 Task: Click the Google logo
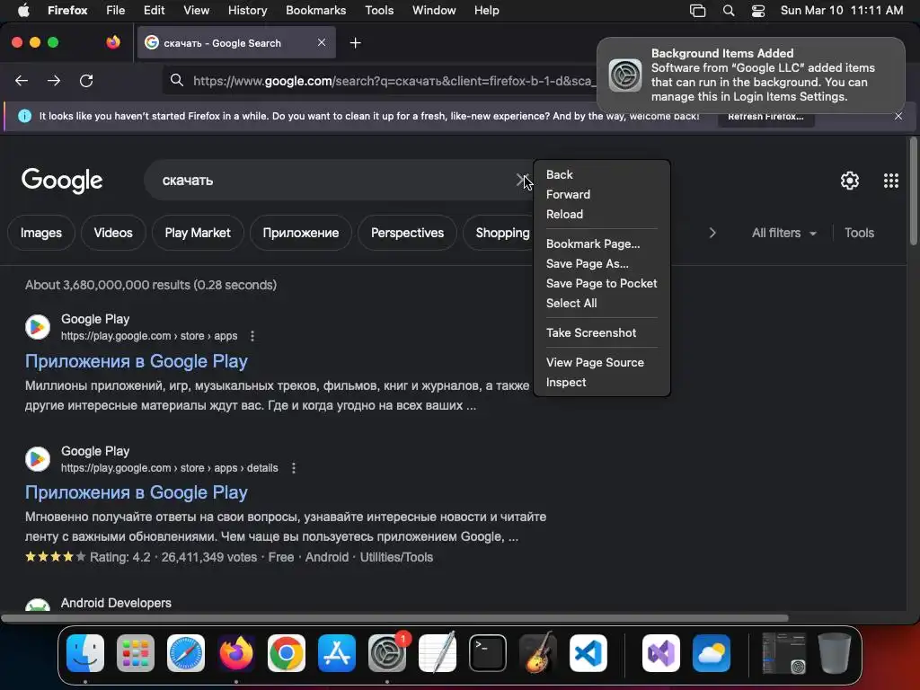pos(62,181)
